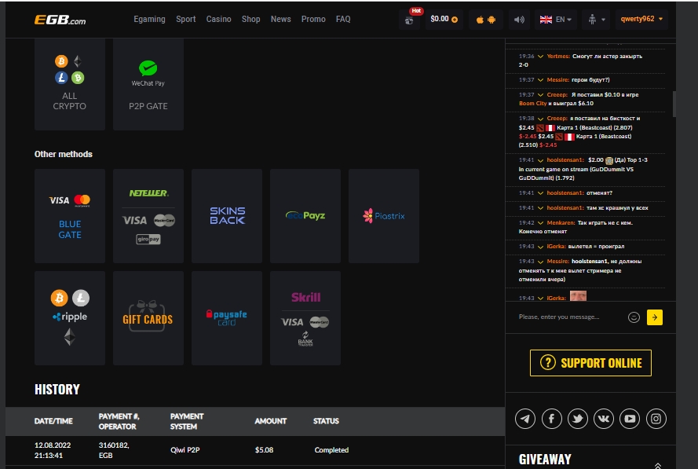Choose the paysafecard payment tile
This screenshot has height=469, width=698.
[x=227, y=318]
